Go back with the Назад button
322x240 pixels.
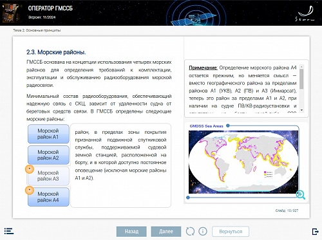(131, 232)
